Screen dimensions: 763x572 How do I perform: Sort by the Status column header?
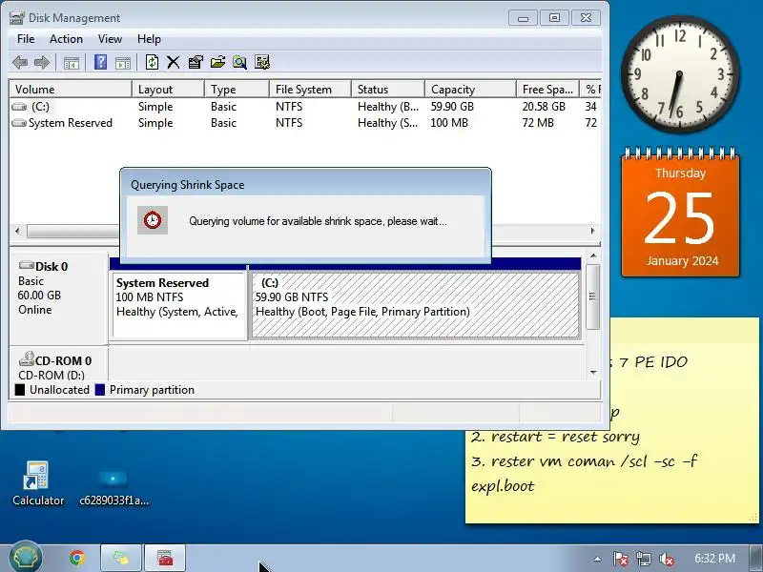(388, 90)
